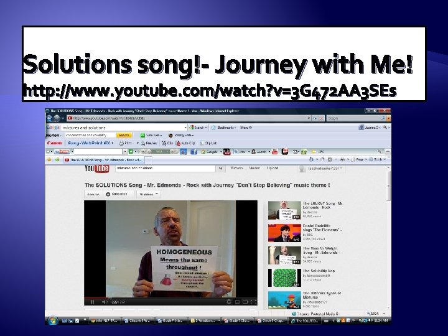Viewport: 448px width, 336px height.
Task: Open the Norton Identity Safe dropdown
Action: pyautogui.click(x=182, y=135)
